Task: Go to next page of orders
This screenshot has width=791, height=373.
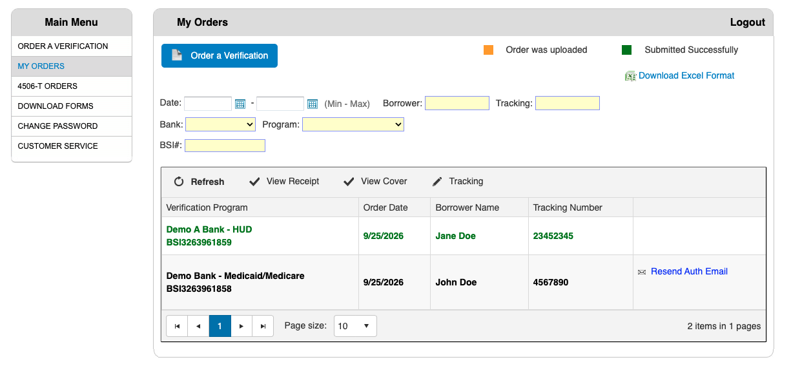Action: (x=241, y=326)
